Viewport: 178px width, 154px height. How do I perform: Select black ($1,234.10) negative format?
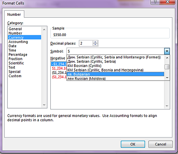tap(59, 73)
